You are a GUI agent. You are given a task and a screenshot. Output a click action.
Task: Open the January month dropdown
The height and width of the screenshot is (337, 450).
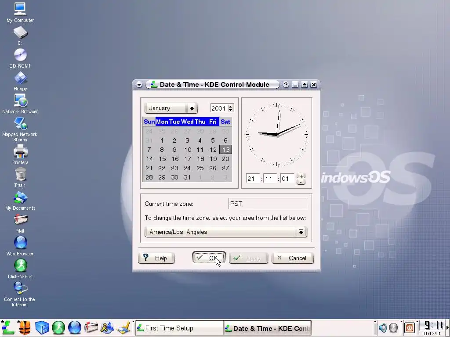[171, 108]
